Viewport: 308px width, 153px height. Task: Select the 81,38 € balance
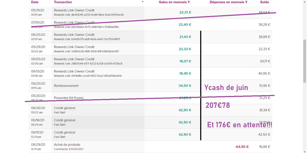pyautogui.click(x=265, y=110)
